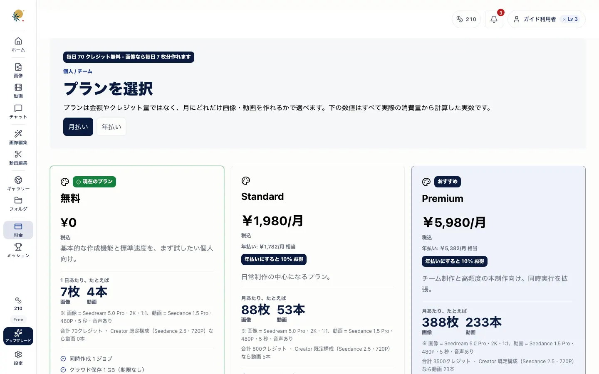Click the Premium plan title

443,199
